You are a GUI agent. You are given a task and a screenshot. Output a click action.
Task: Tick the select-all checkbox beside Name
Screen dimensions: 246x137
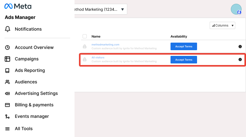[x=85, y=36]
